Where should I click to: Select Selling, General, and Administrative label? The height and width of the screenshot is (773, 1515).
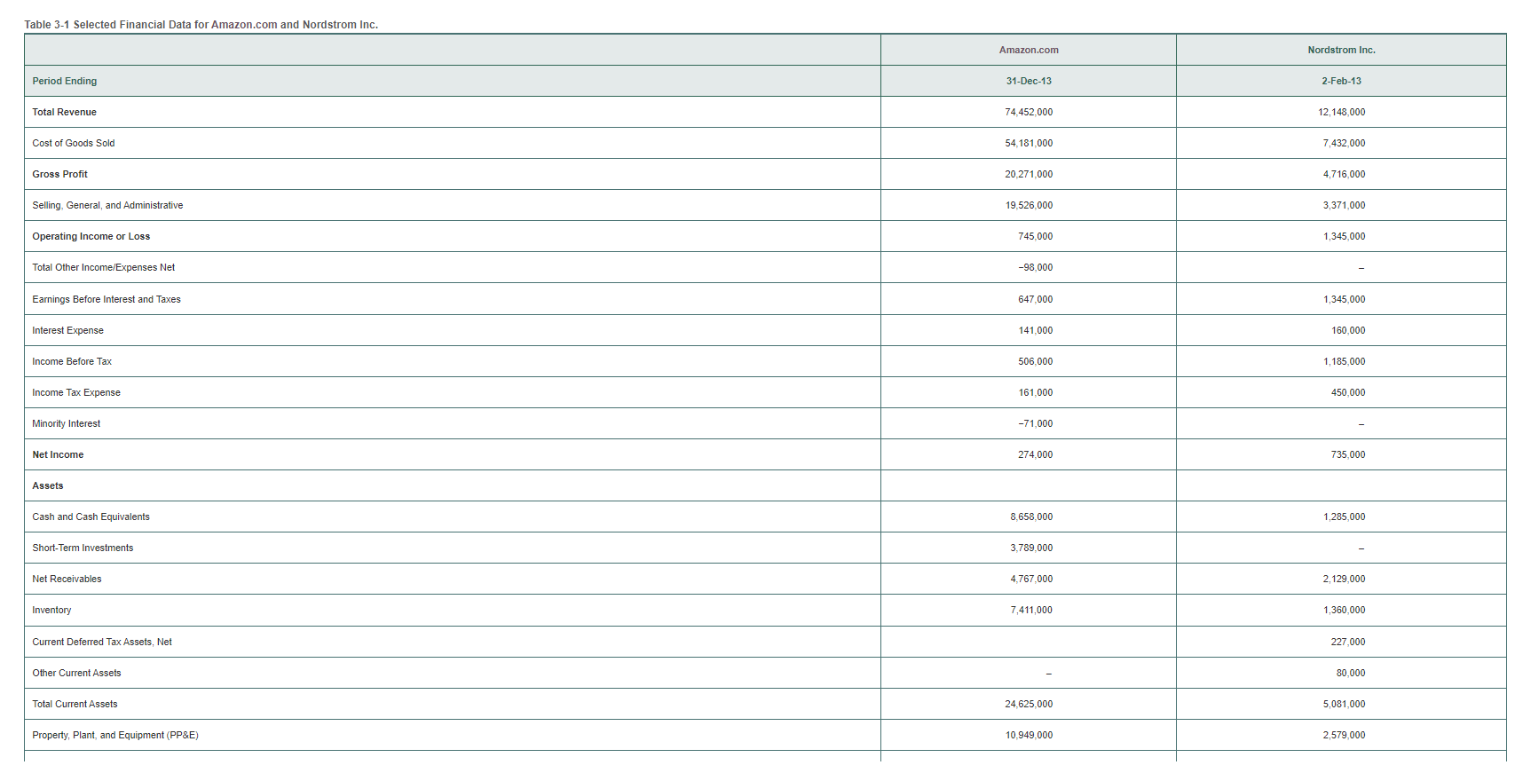point(107,205)
